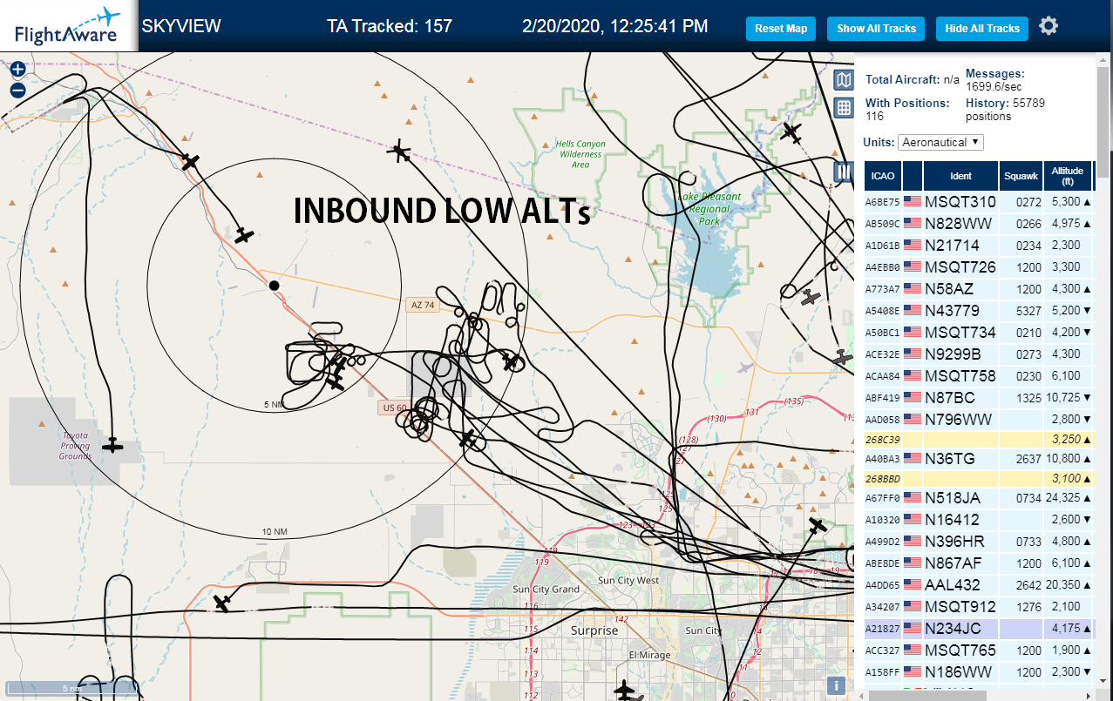The width and height of the screenshot is (1113, 701).
Task: Click Show All Tracks
Action: [876, 29]
